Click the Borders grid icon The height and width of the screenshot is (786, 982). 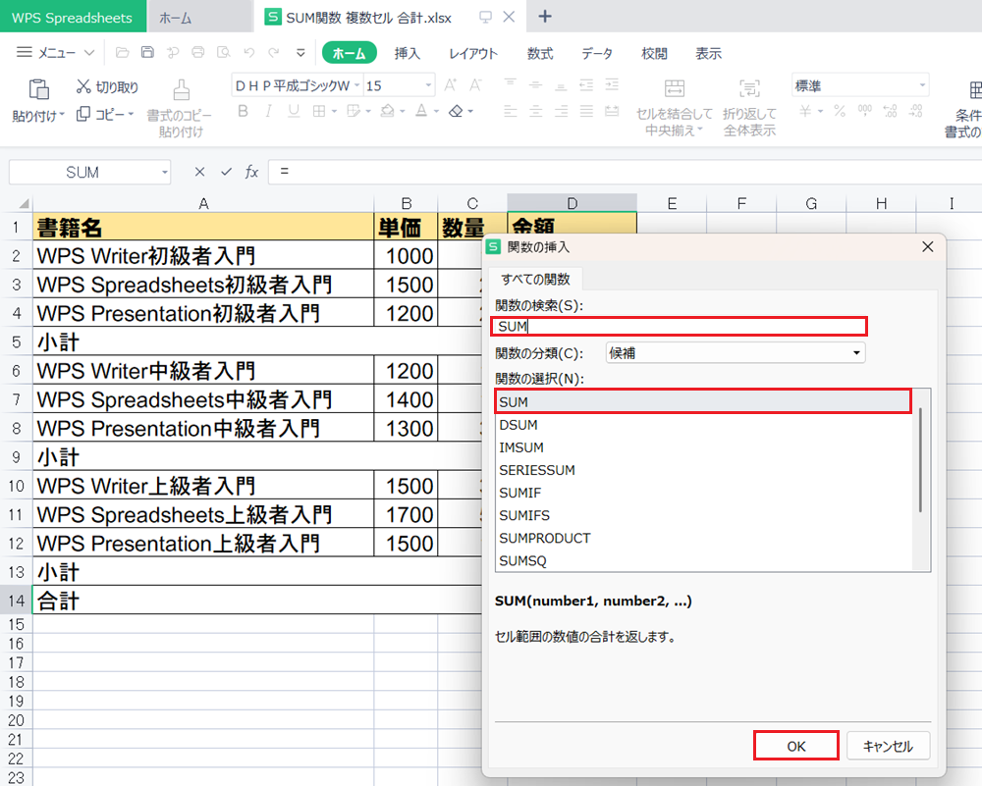(x=319, y=112)
